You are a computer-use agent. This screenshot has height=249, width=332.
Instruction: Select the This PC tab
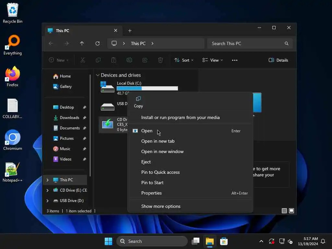(x=83, y=31)
